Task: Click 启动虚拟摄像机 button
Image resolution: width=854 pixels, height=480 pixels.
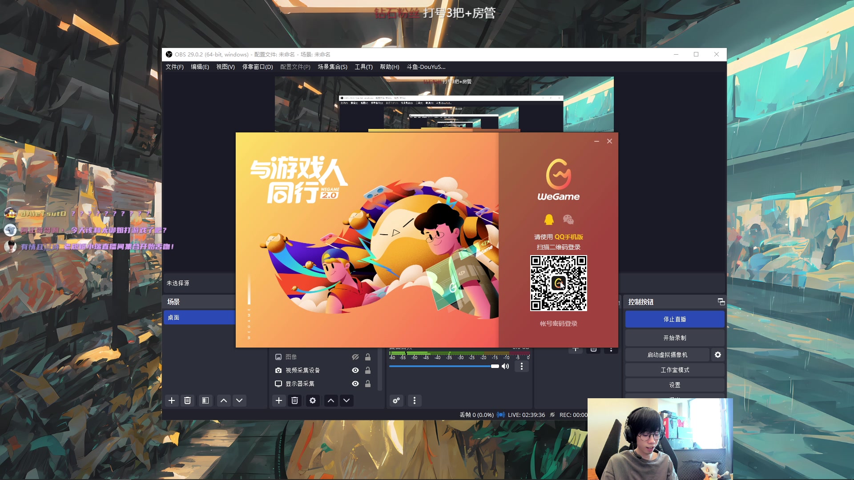Action: (667, 355)
